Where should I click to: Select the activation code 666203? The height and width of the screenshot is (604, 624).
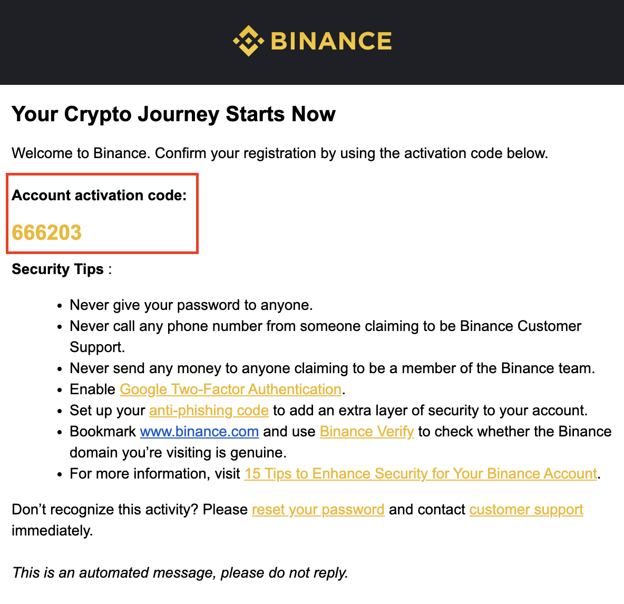(x=46, y=232)
